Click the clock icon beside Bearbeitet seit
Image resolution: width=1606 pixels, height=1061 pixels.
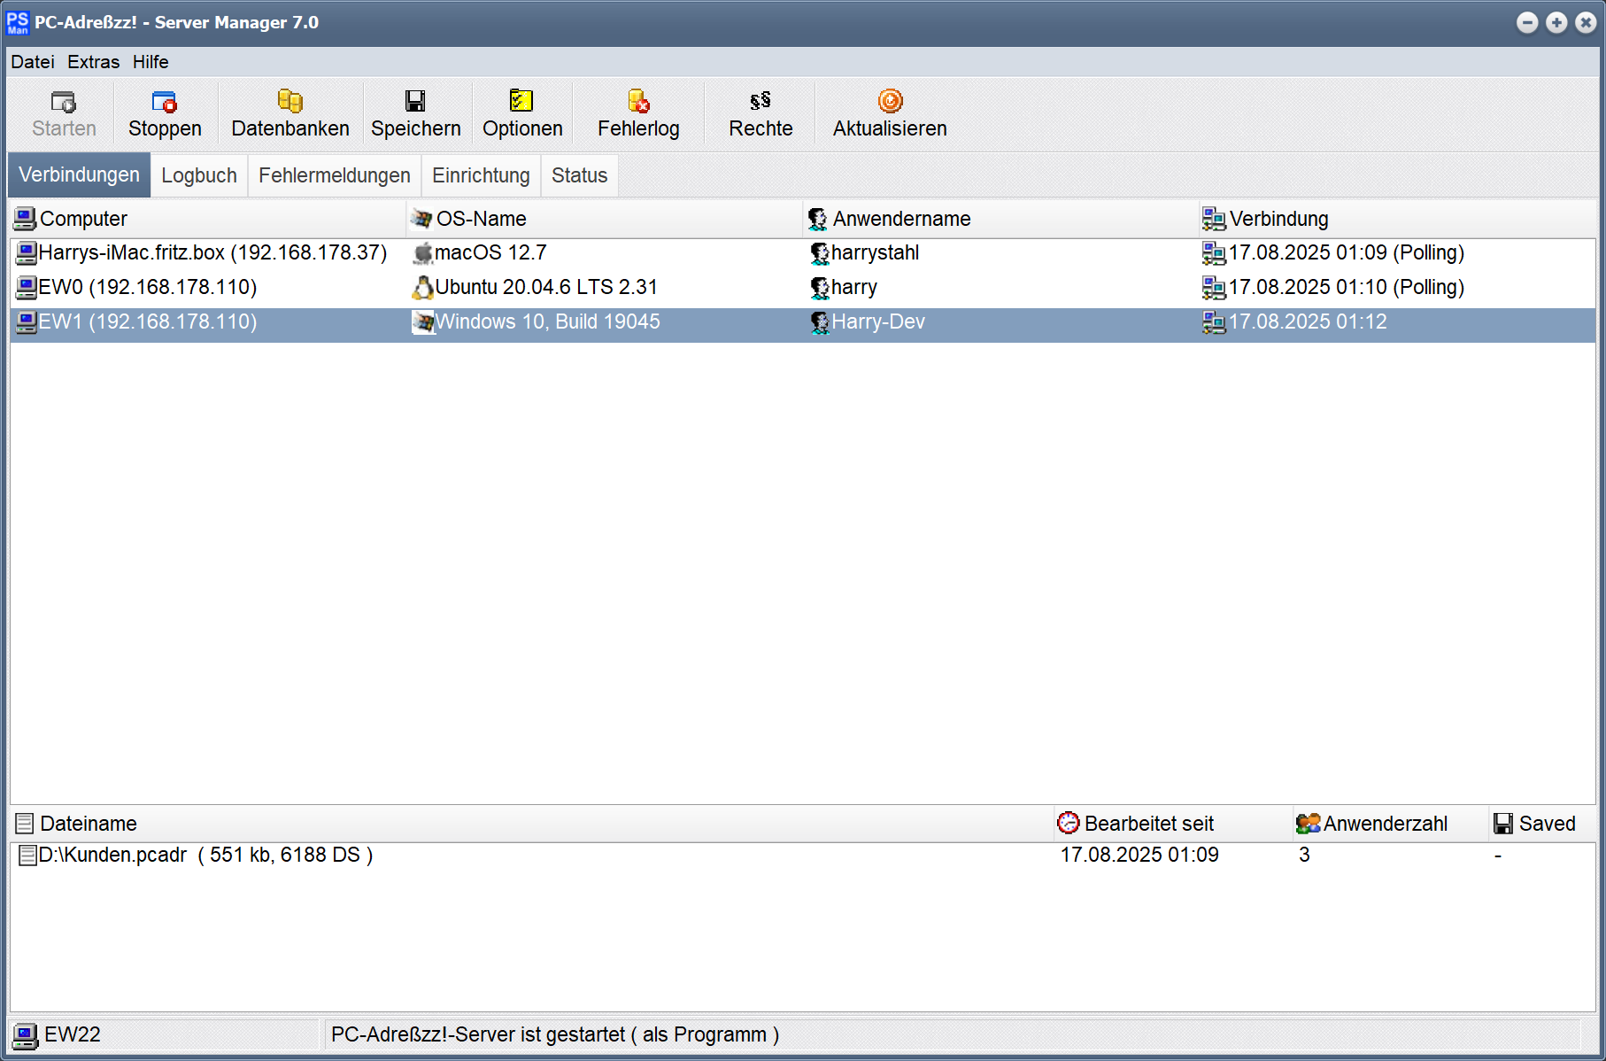1069,823
